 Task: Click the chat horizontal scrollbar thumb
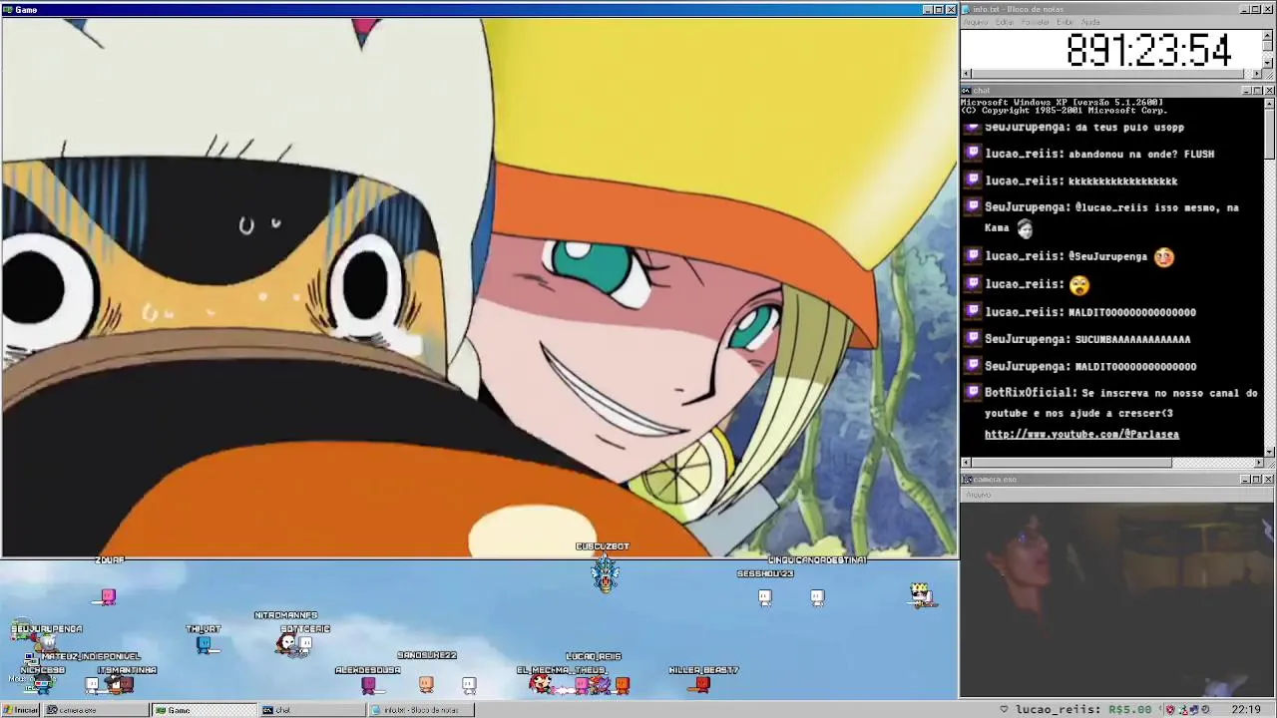[x=1071, y=463]
